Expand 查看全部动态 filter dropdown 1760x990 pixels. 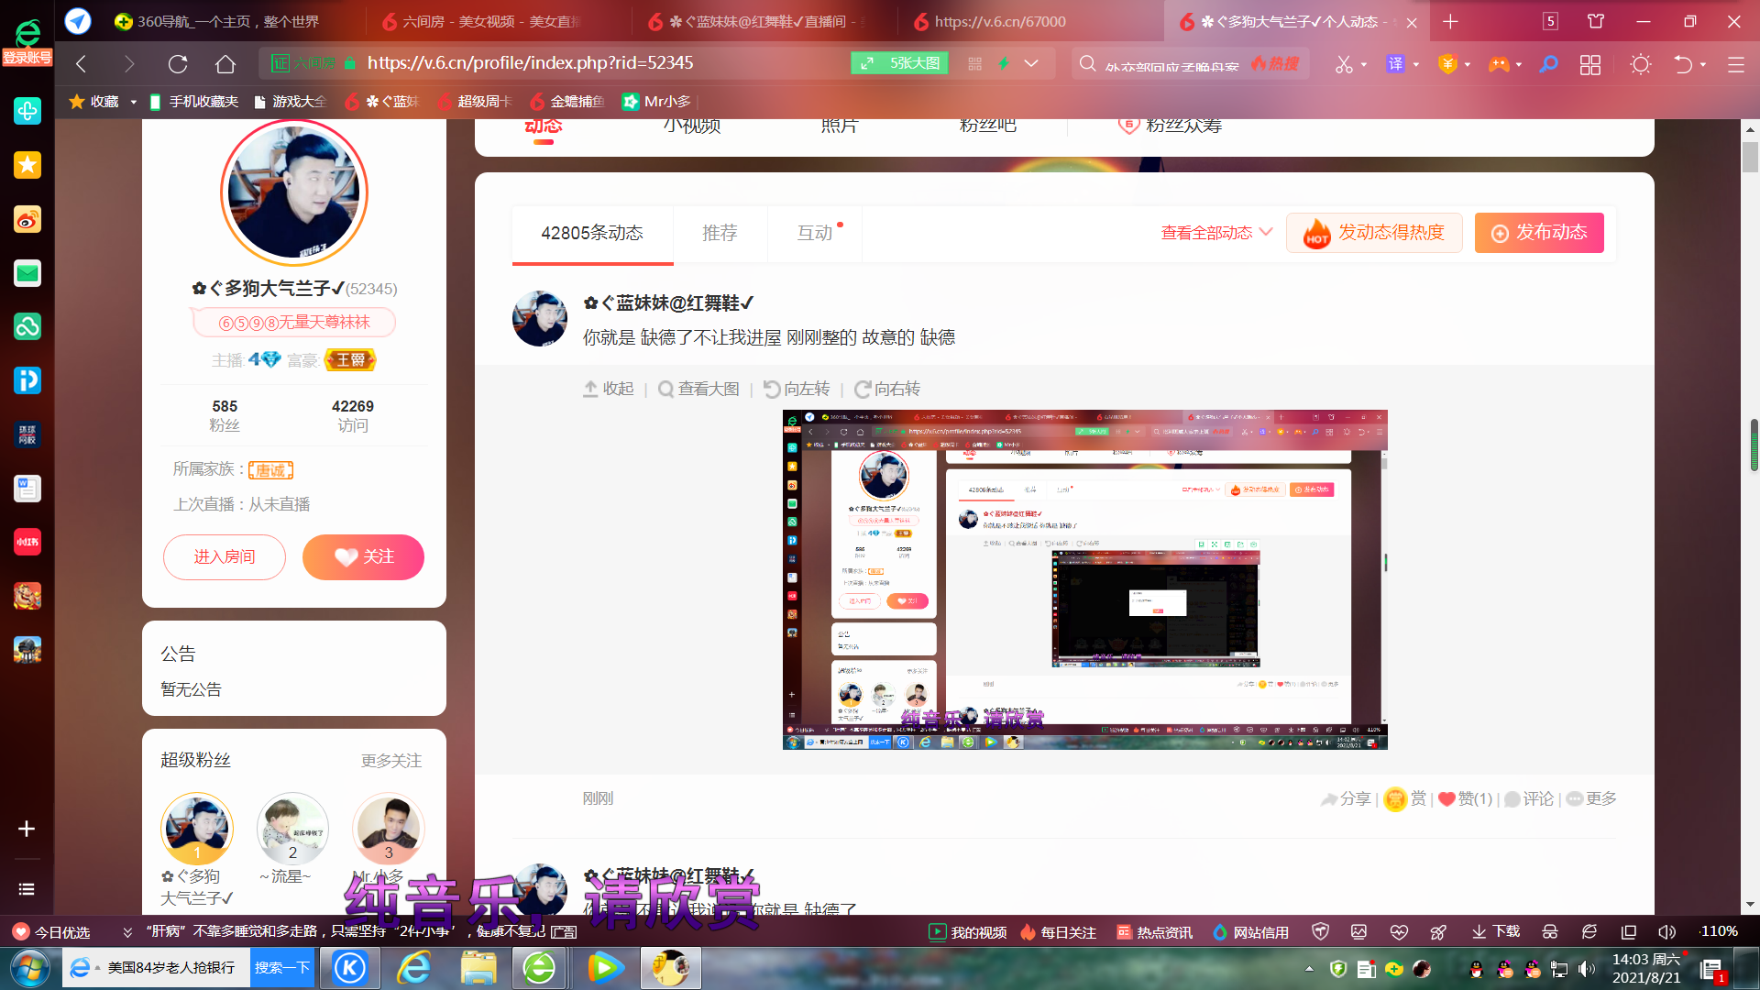click(x=1216, y=233)
